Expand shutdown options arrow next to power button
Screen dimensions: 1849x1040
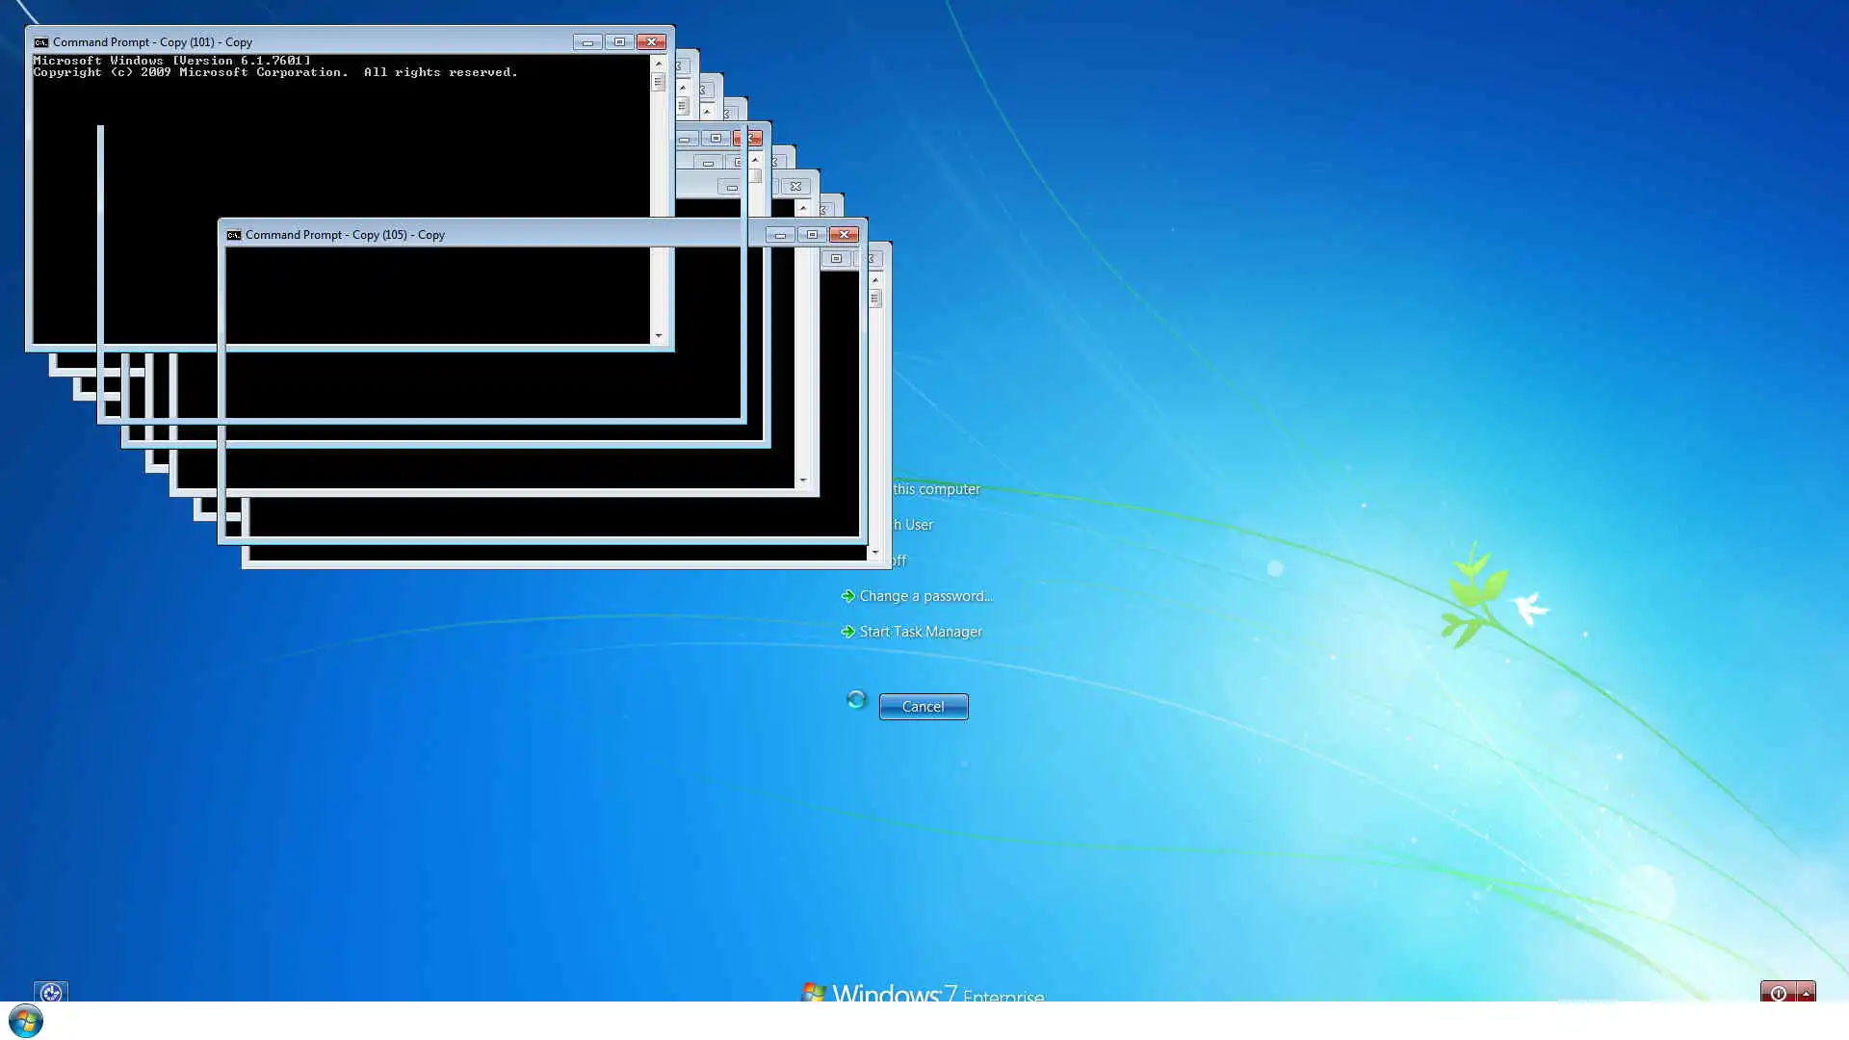(1806, 992)
